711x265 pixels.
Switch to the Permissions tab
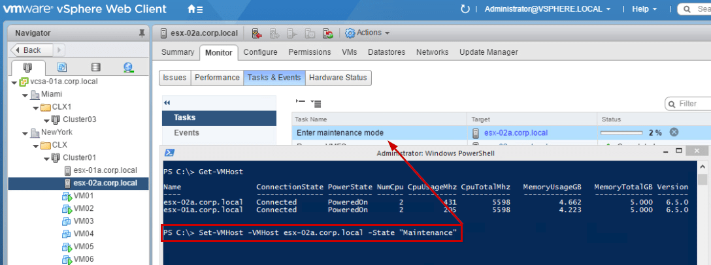[x=310, y=52]
